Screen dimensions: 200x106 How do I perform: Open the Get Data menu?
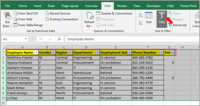(x=7, y=20)
